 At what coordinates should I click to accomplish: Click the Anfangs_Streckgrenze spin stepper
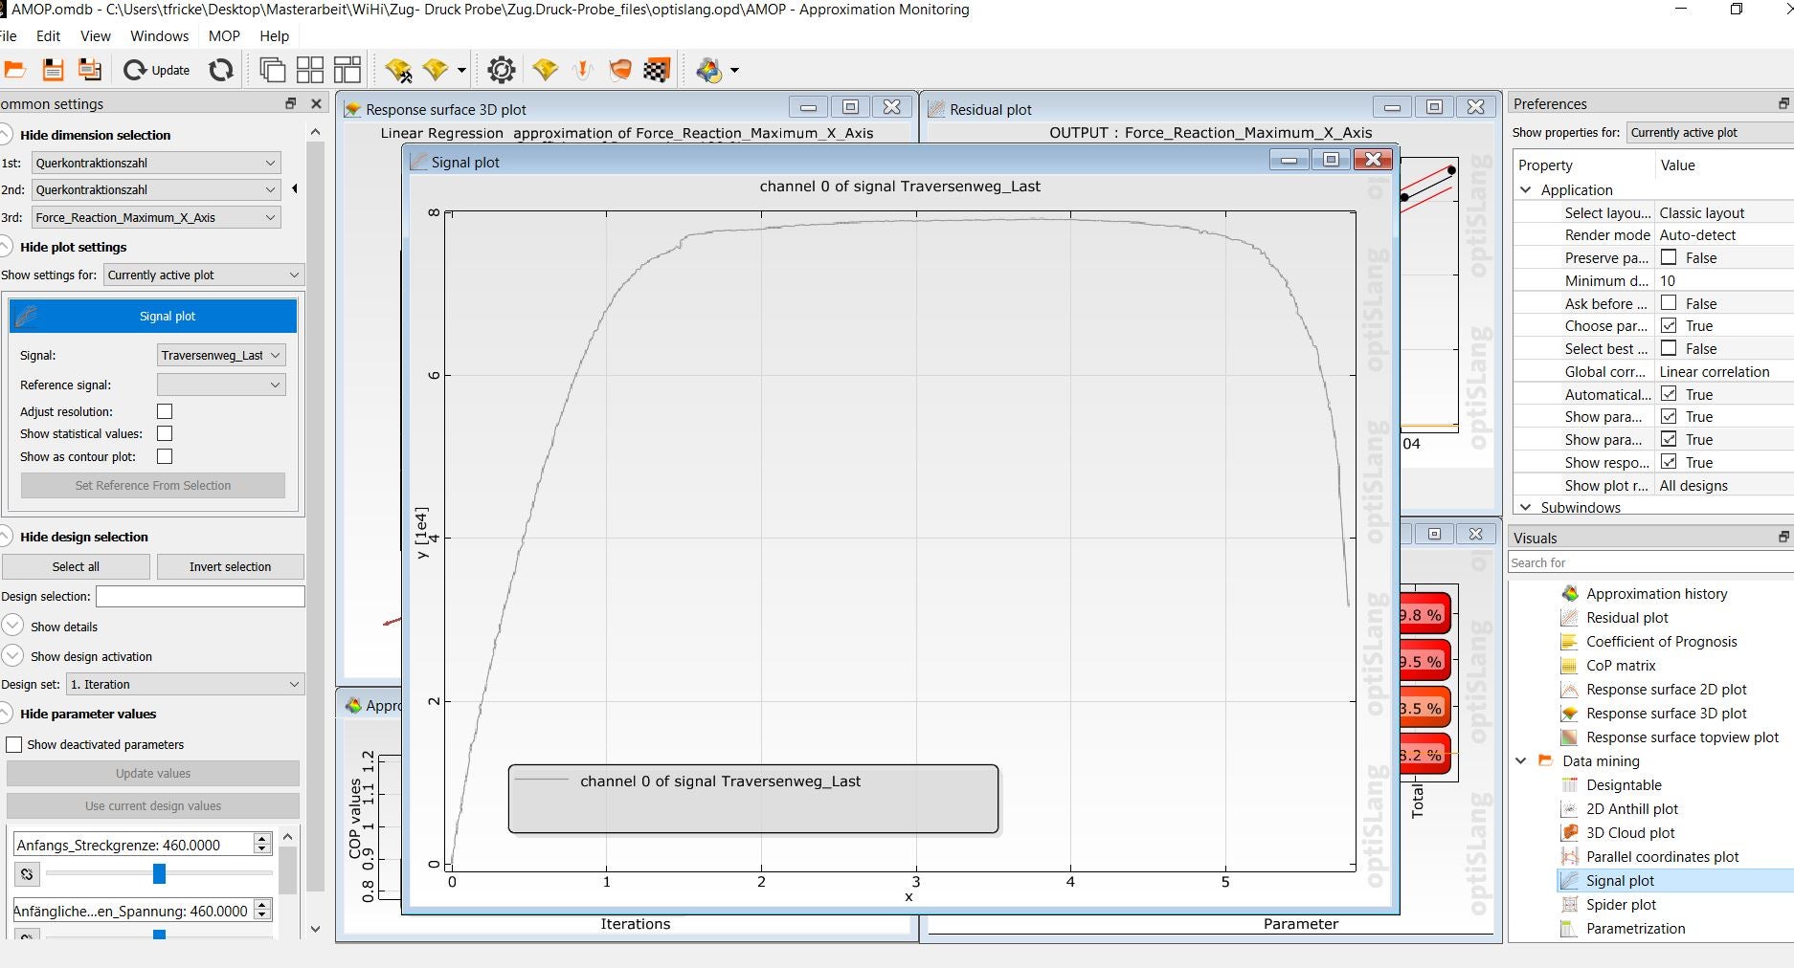pos(262,844)
